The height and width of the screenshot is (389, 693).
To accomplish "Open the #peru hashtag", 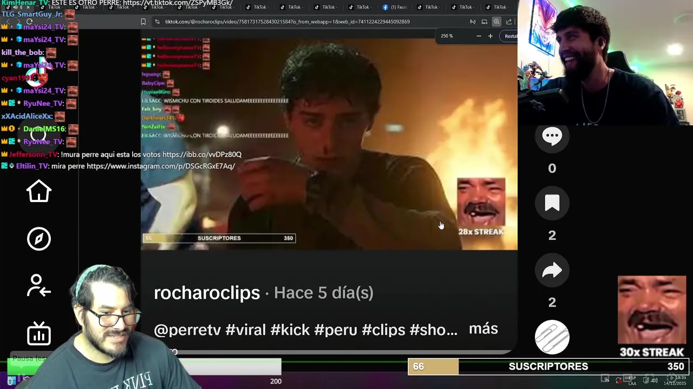I will (336, 330).
